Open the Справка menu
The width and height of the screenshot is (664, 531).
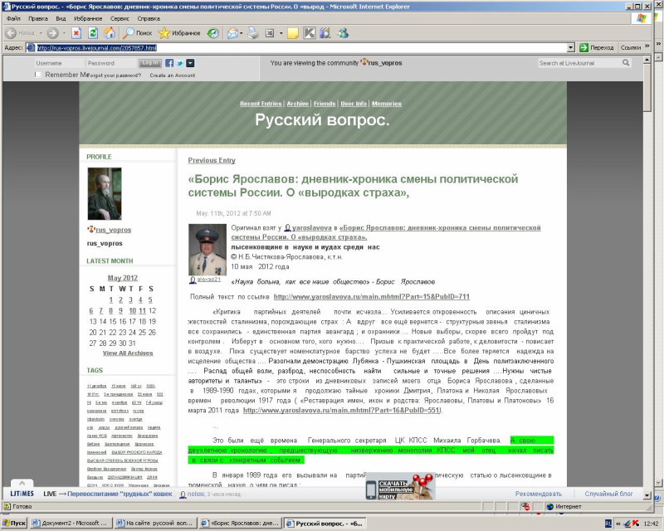149,18
